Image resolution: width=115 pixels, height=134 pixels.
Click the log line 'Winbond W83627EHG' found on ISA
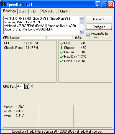coord(40,26)
